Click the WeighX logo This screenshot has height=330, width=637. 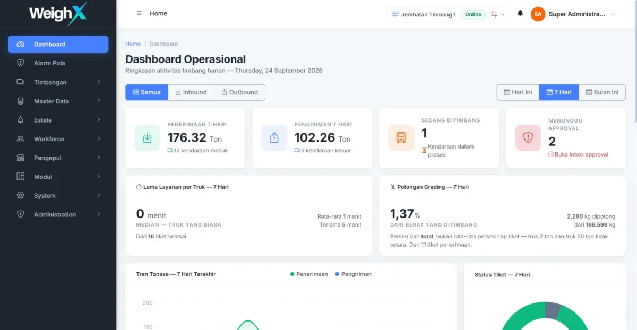[x=58, y=13]
